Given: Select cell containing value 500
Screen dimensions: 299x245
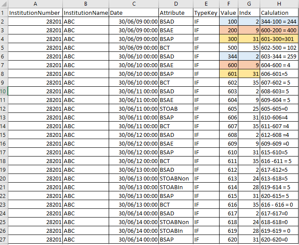Looking at the screenshot, I should tap(229, 48).
